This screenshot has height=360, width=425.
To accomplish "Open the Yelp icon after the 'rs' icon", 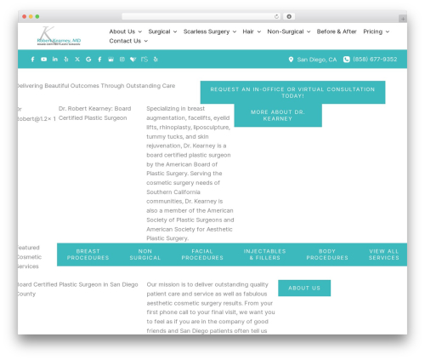I will point(156,60).
